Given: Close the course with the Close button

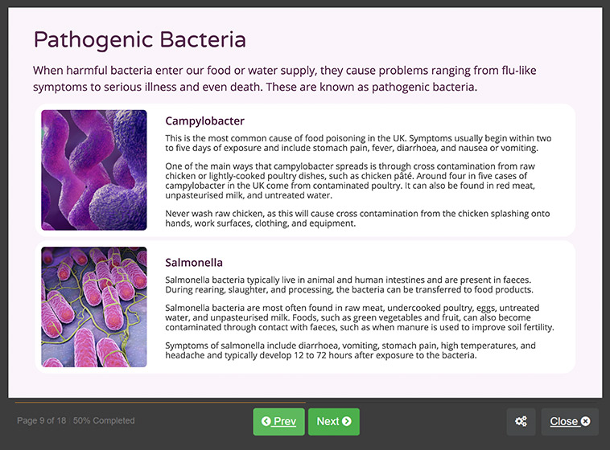Looking at the screenshot, I should coord(570,422).
